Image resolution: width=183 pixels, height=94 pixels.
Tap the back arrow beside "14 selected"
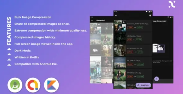click(x=92, y=20)
